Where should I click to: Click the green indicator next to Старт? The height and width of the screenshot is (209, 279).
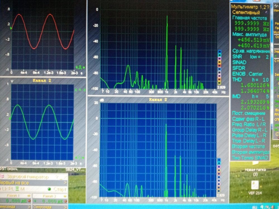tap(49, 189)
